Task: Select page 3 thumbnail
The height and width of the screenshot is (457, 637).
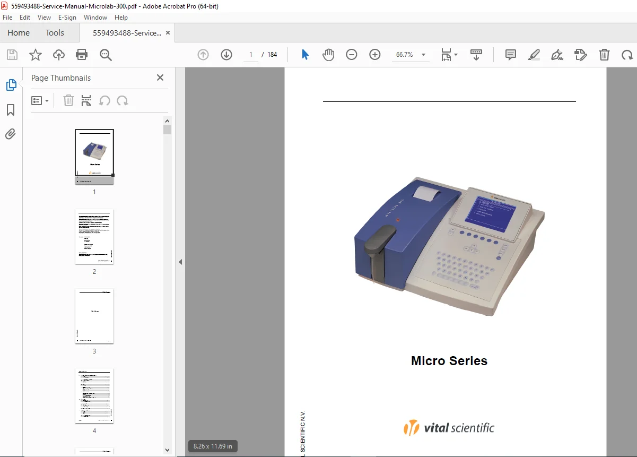Action: (94, 316)
